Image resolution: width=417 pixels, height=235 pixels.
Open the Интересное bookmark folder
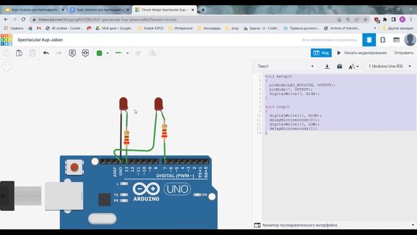point(180,28)
